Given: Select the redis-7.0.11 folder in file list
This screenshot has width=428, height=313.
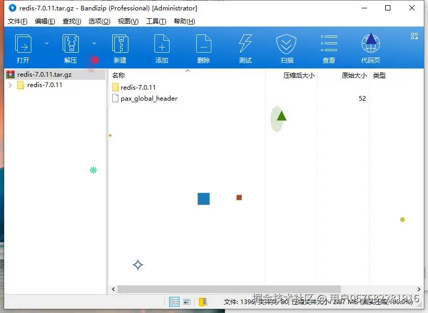Looking at the screenshot, I should point(138,88).
